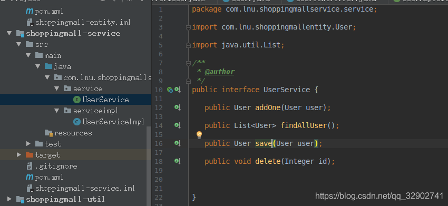Click the orange target folder icon

(30, 155)
